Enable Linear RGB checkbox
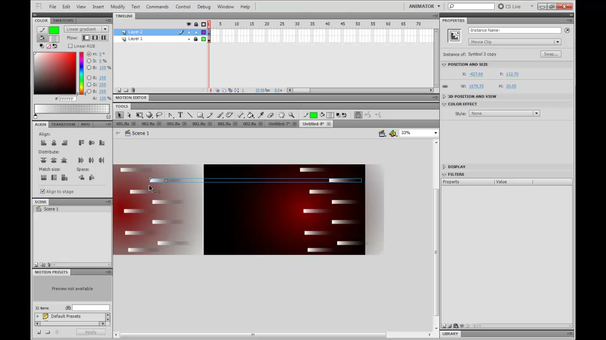Image resolution: width=606 pixels, height=340 pixels. click(x=70, y=46)
